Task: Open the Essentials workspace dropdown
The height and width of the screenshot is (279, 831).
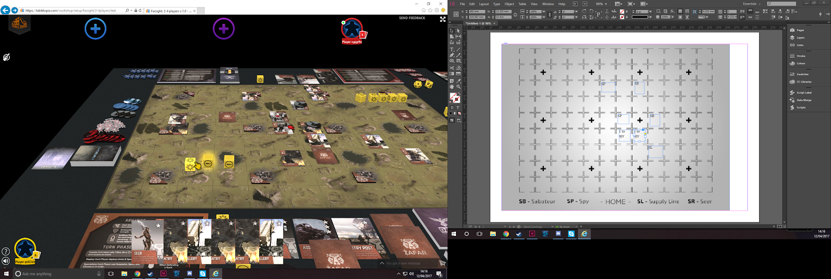Action: point(752,4)
